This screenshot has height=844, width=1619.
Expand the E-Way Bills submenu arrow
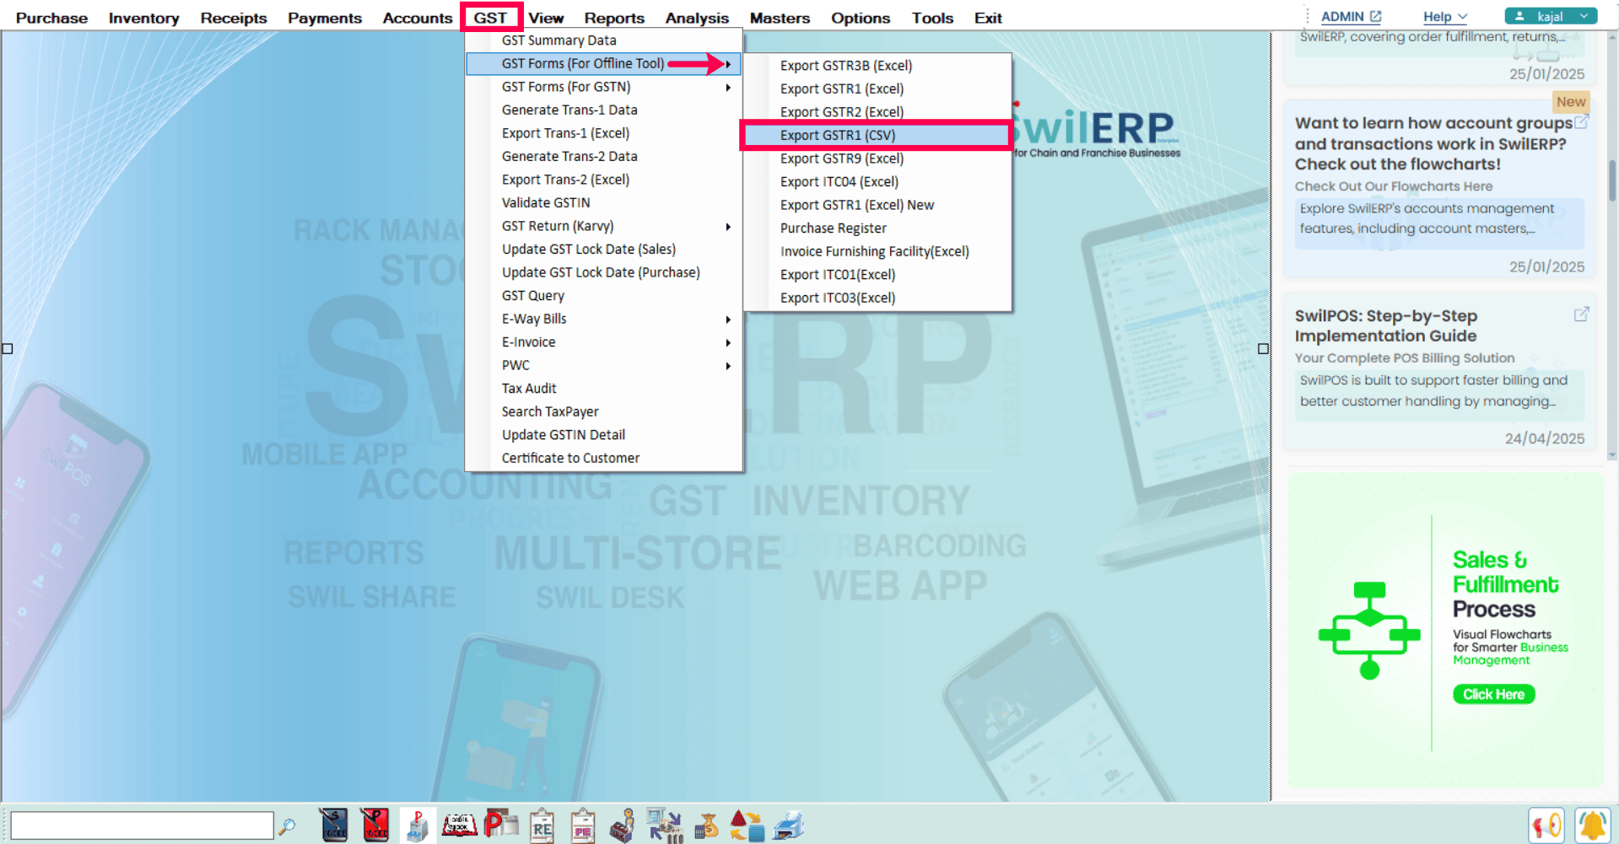pos(728,319)
